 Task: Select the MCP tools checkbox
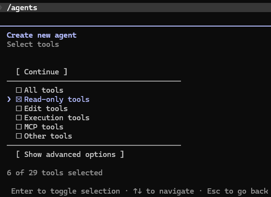click(19, 127)
